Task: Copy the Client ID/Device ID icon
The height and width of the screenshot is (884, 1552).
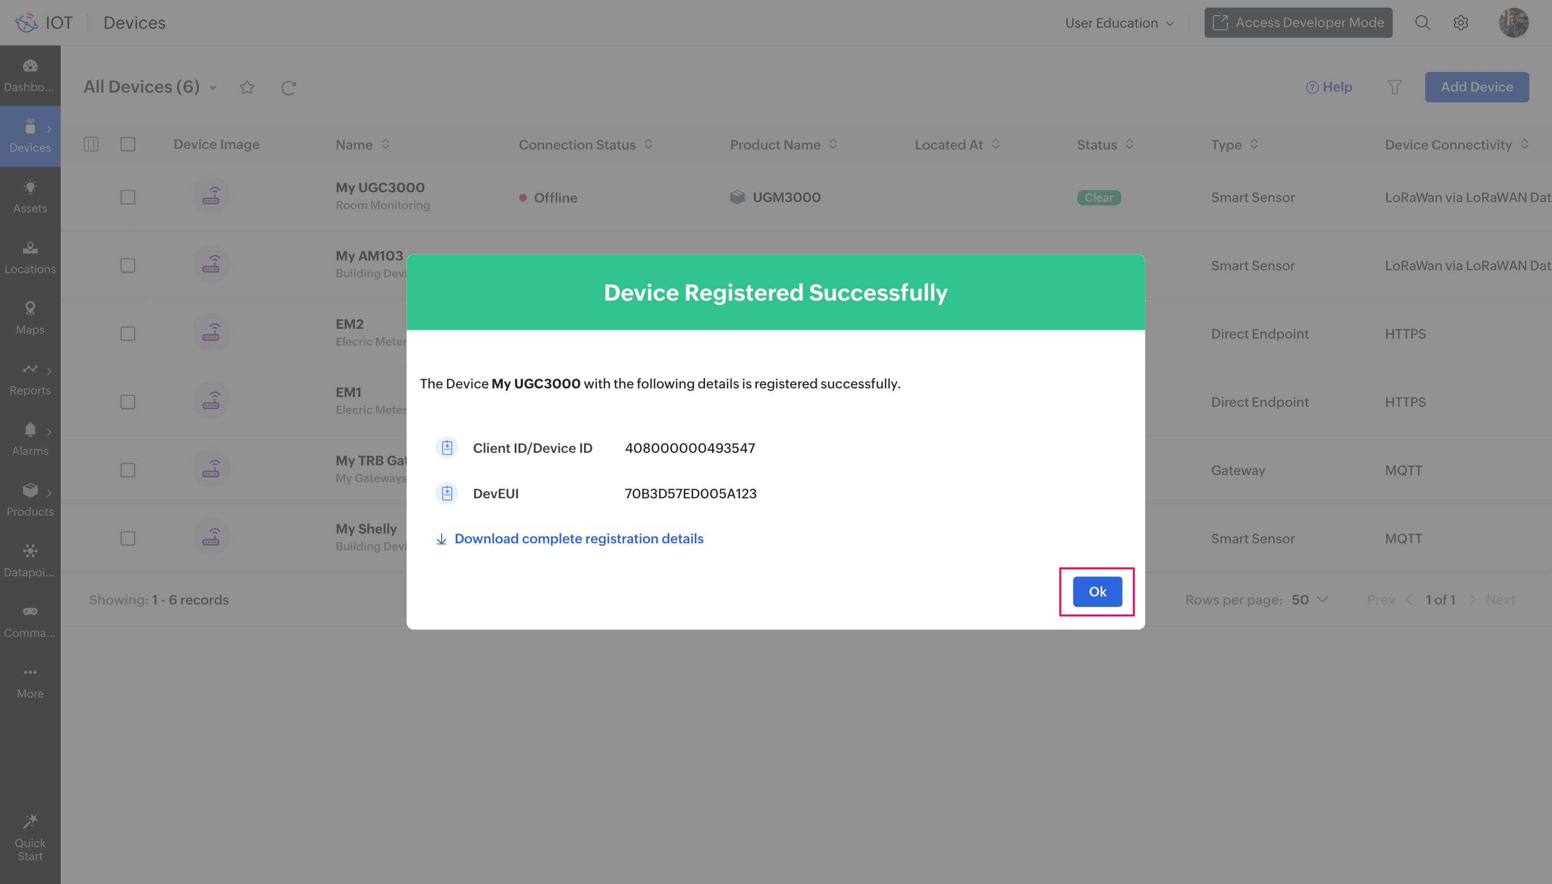Action: (447, 448)
